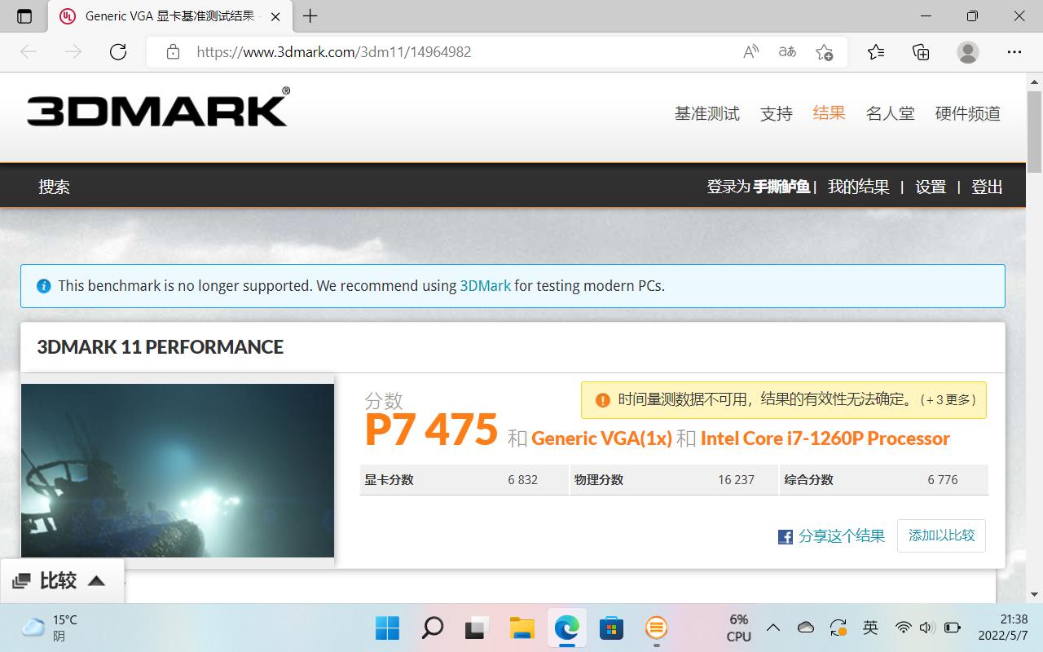Click the orange warning icon in the yellow box
Image resolution: width=1043 pixels, height=652 pixels.
pos(602,399)
